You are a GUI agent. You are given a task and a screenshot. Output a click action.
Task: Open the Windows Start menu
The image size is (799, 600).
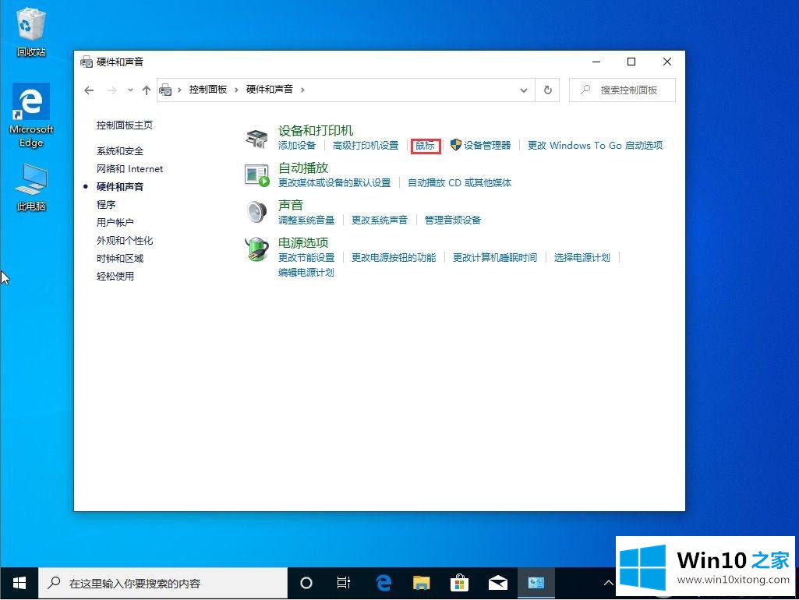point(19,583)
